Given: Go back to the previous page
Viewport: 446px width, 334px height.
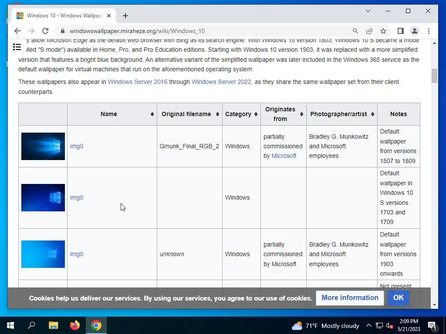Looking at the screenshot, I should coord(17,31).
